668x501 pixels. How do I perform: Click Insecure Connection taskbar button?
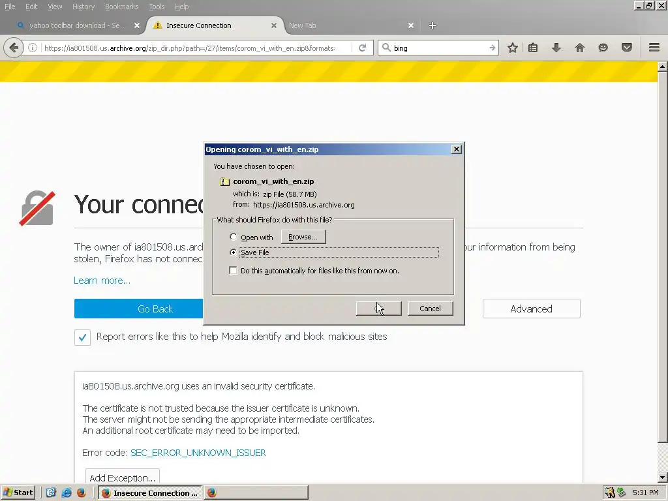tap(151, 493)
